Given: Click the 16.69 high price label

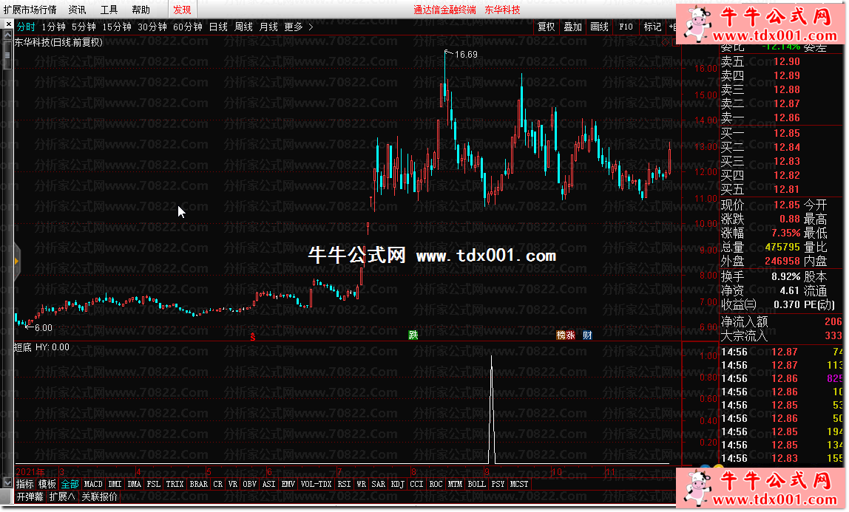Looking at the screenshot, I should 466,54.
